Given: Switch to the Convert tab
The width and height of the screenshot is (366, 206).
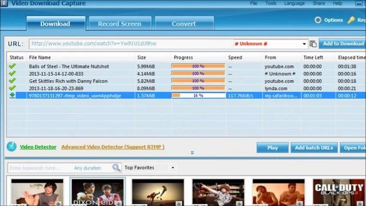Looking at the screenshot, I should [184, 23].
